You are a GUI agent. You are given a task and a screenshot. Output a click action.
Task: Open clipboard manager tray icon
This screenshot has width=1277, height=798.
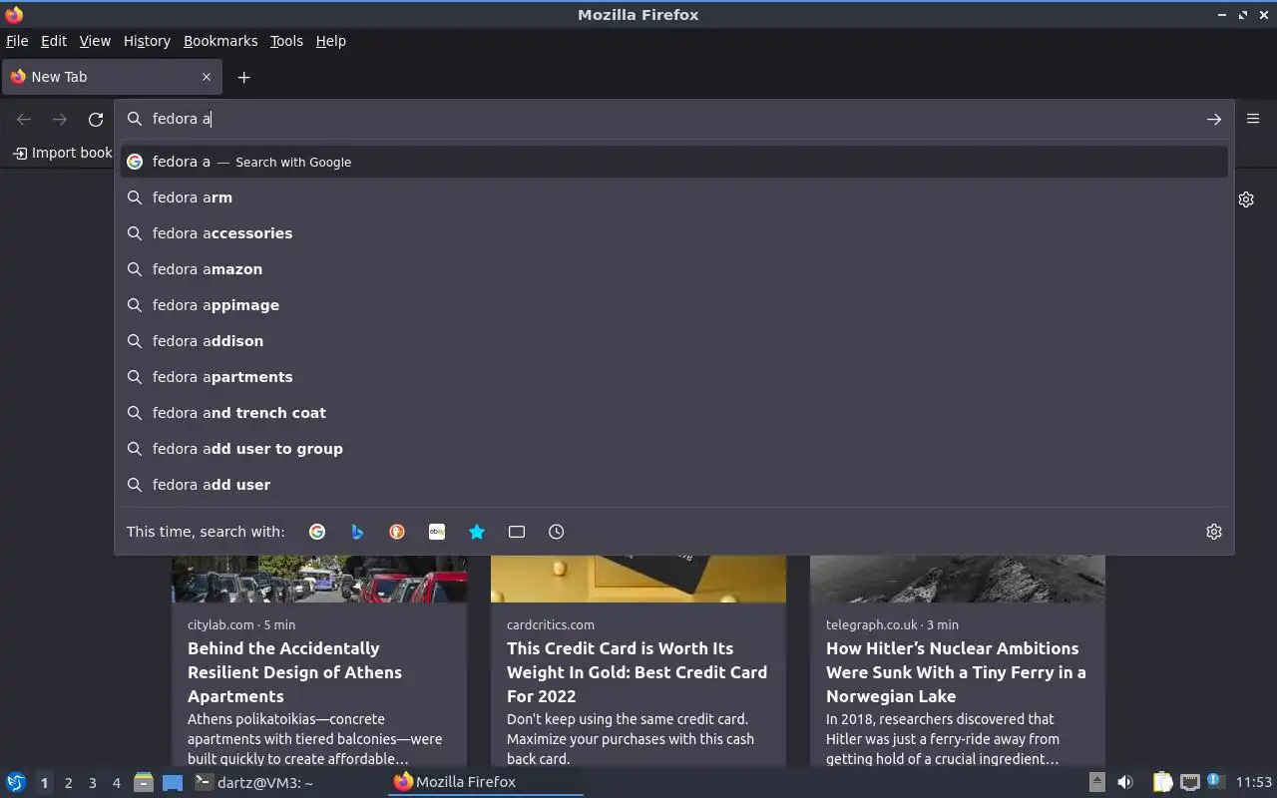pyautogui.click(x=1162, y=782)
